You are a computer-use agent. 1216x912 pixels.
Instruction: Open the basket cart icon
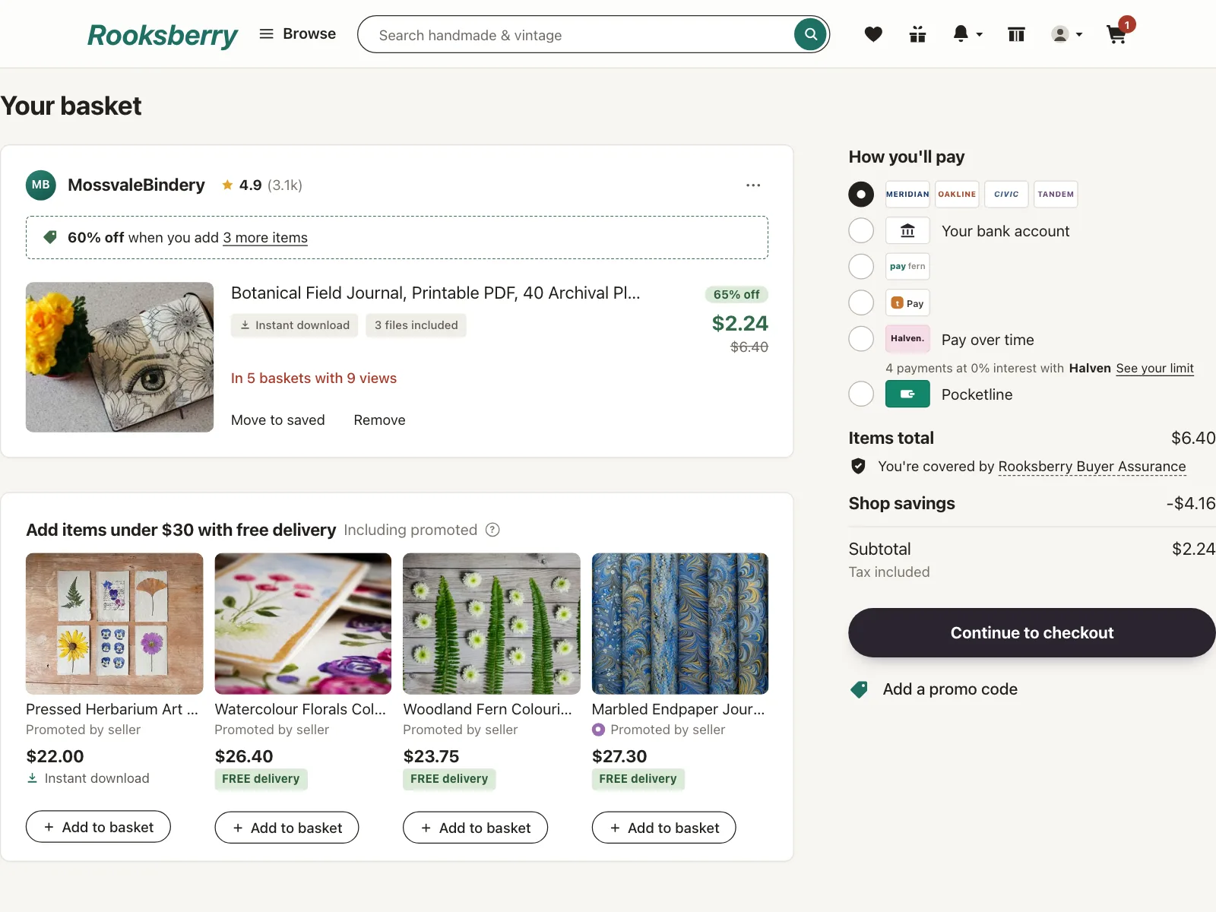click(1116, 34)
